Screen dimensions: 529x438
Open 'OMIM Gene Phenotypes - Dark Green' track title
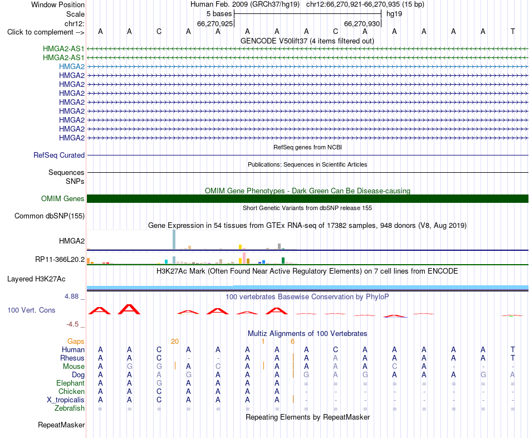(307, 191)
